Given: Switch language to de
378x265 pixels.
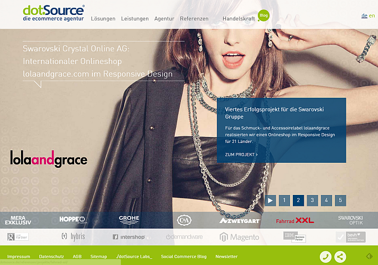Looking at the screenshot, I should point(364,15).
